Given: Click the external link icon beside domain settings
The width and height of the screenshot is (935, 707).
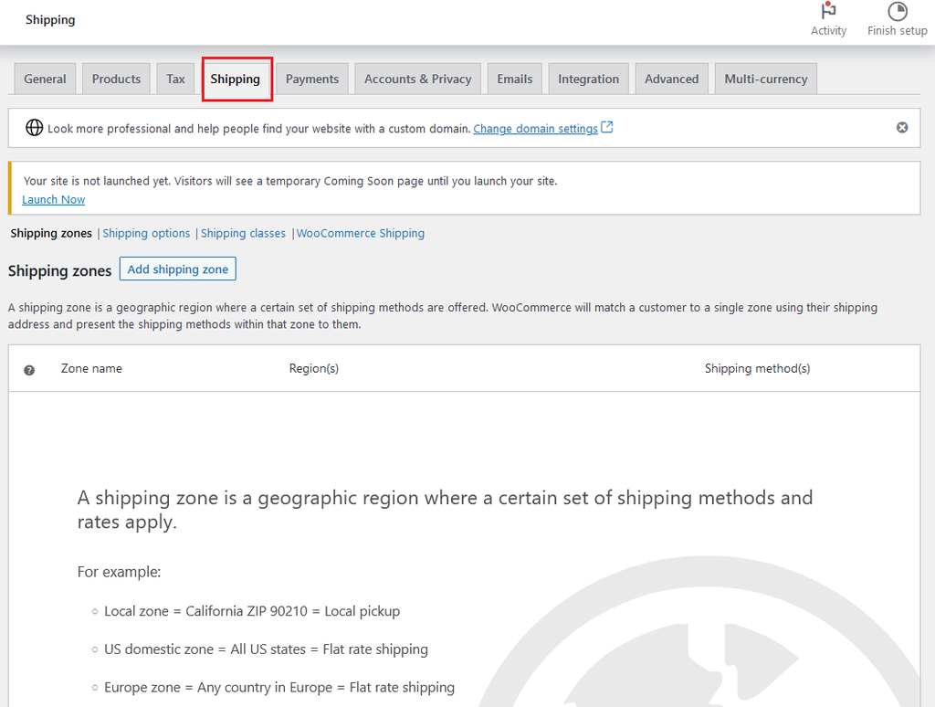Looking at the screenshot, I should 607,128.
